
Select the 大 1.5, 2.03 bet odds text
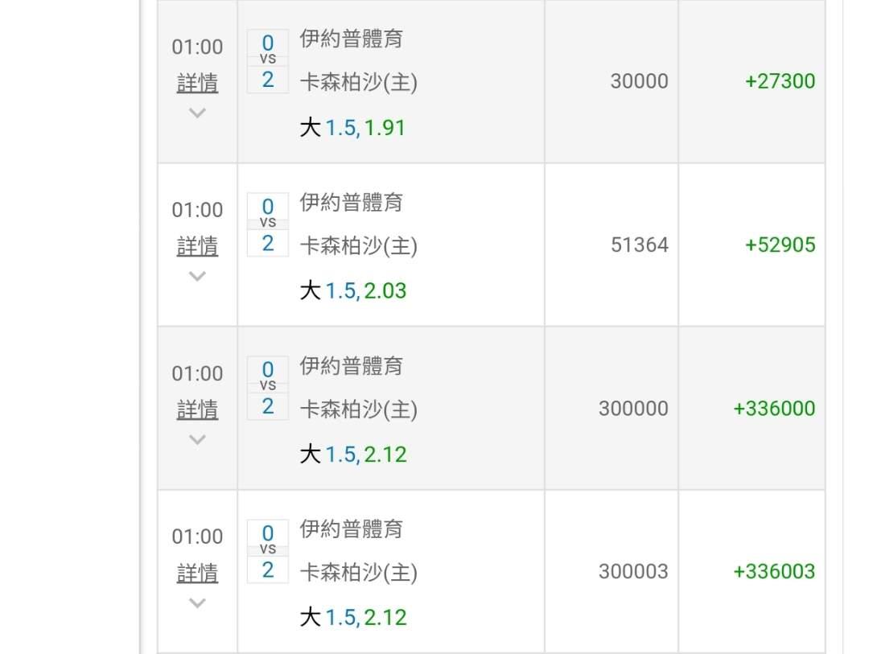(352, 291)
